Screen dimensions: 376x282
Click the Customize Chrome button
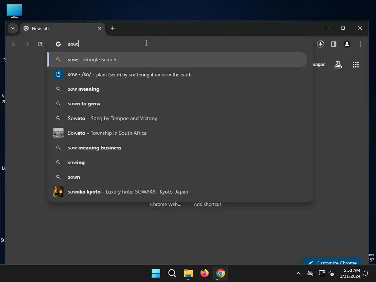click(x=332, y=262)
